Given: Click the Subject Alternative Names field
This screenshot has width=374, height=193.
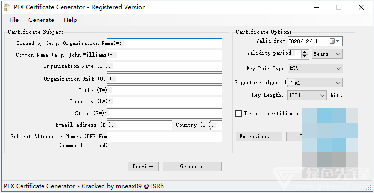Looking at the screenshot, I should coord(165,137).
